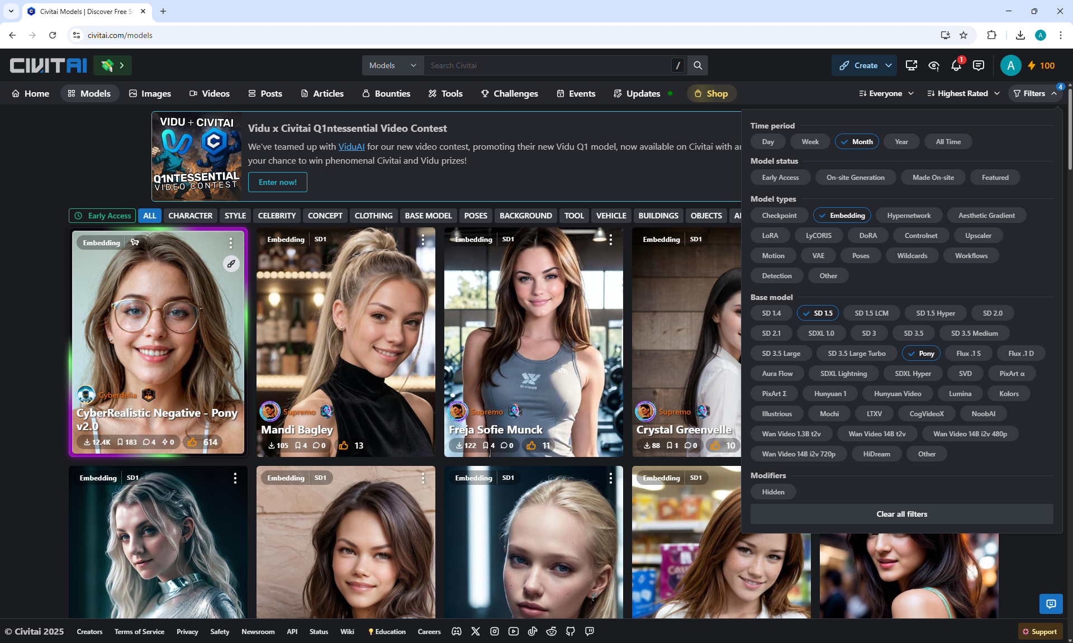Screen dimensions: 1073x643
Task: Expand the Highest Rated sort dropdown
Action: pyautogui.click(x=963, y=93)
